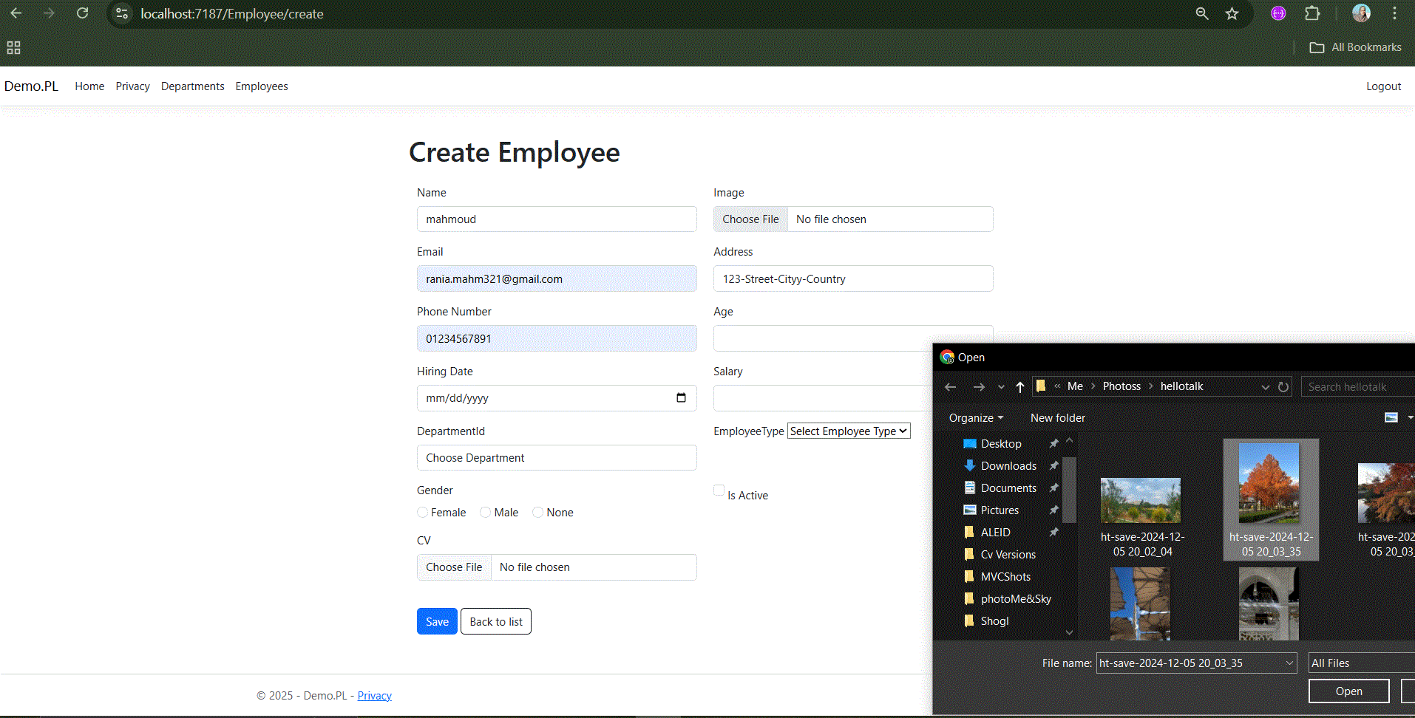Open the Chrome three-dot menu
Image resolution: width=1415 pixels, height=718 pixels.
pyautogui.click(x=1394, y=13)
